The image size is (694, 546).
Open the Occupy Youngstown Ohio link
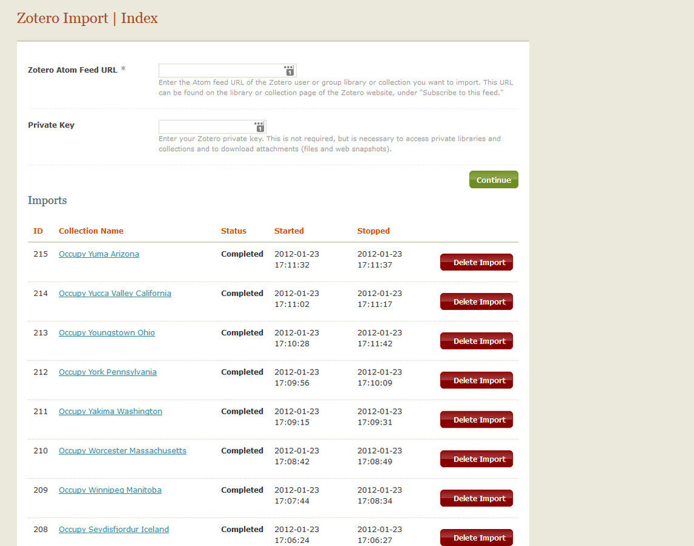coord(107,332)
